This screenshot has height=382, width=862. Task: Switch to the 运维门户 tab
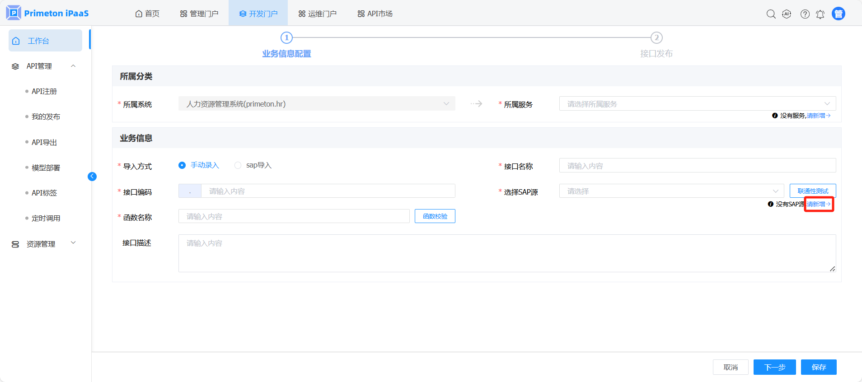[x=317, y=14]
